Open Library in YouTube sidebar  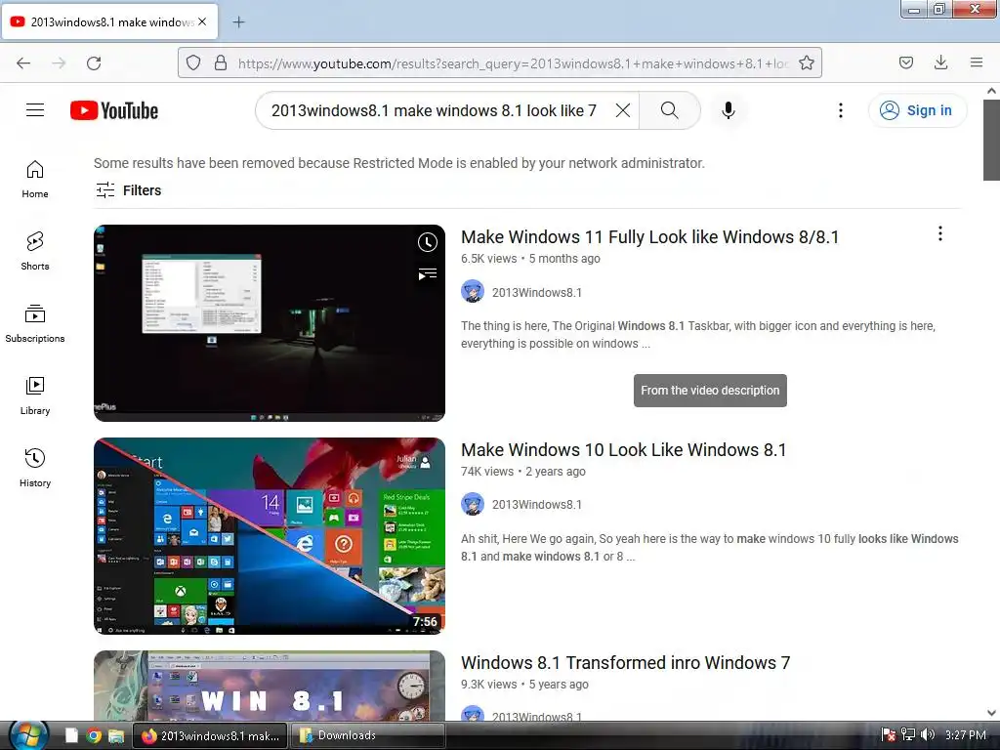coord(35,396)
